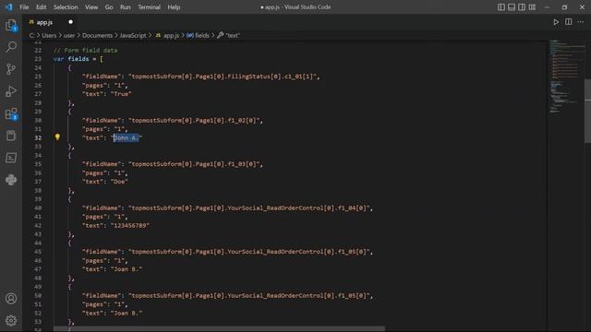This screenshot has height=332, width=591.
Task: Click line number 40 in the gutter
Action: (x=38, y=207)
